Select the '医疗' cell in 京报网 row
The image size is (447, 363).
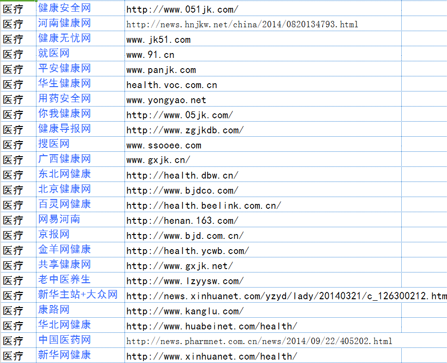point(18,235)
